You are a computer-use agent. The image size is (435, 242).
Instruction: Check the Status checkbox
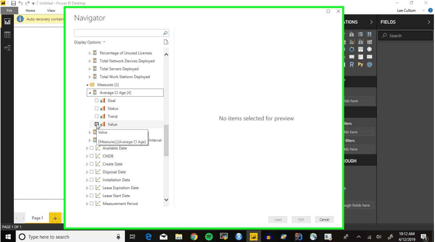tap(97, 108)
